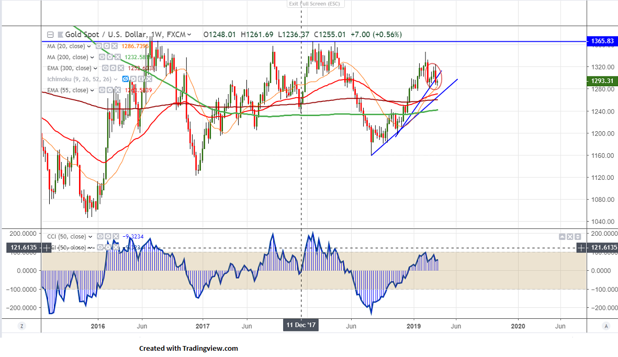Hide the top CCI (50, close) indicator via eye

pyautogui.click(x=100, y=237)
